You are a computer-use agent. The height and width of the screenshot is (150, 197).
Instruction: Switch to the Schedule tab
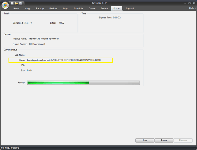tap(78, 9)
